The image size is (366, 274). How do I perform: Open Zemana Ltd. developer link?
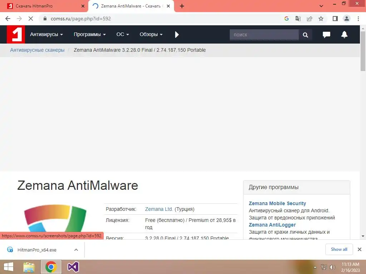pyautogui.click(x=159, y=209)
